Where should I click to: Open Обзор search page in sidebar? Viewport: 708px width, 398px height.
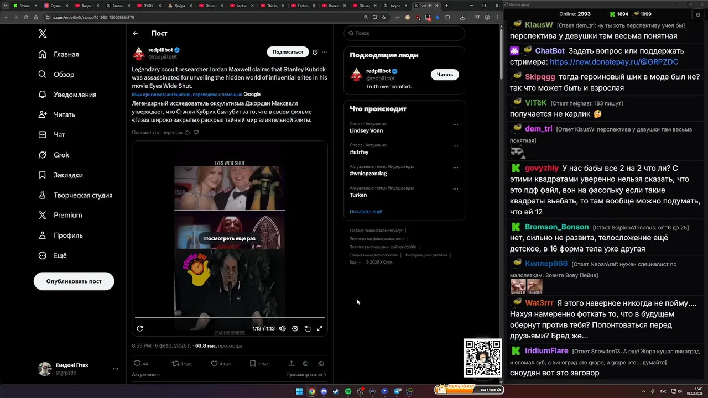tap(56, 75)
